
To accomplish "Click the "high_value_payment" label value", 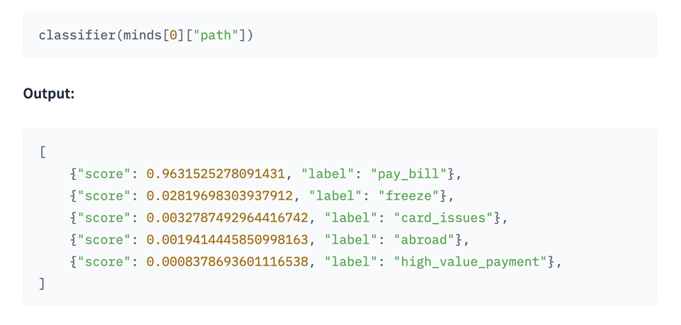I will [470, 262].
